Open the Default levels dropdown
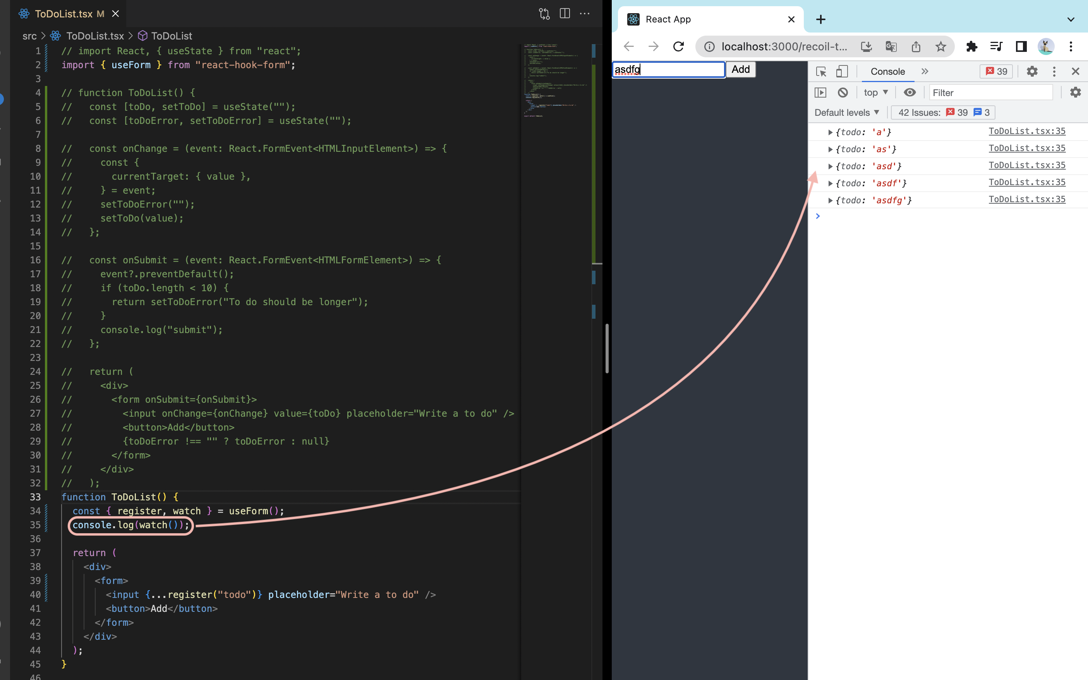Image resolution: width=1088 pixels, height=680 pixels. click(846, 112)
